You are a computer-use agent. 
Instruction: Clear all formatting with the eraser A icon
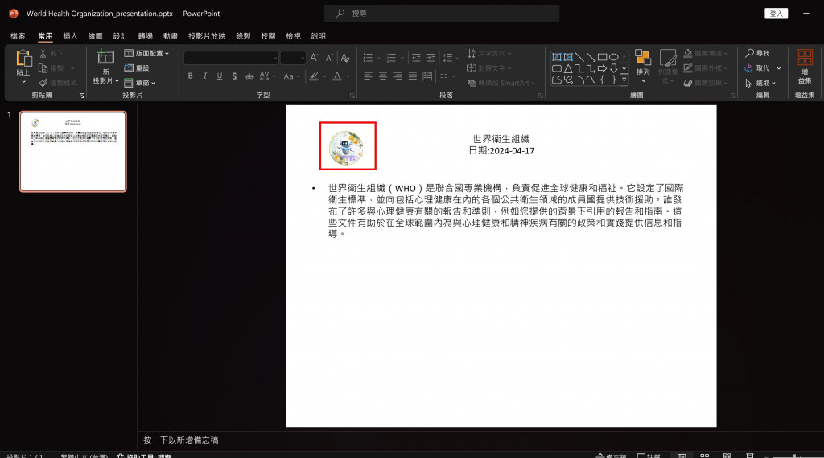click(345, 58)
